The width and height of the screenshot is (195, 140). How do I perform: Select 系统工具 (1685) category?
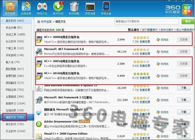(x=15, y=34)
